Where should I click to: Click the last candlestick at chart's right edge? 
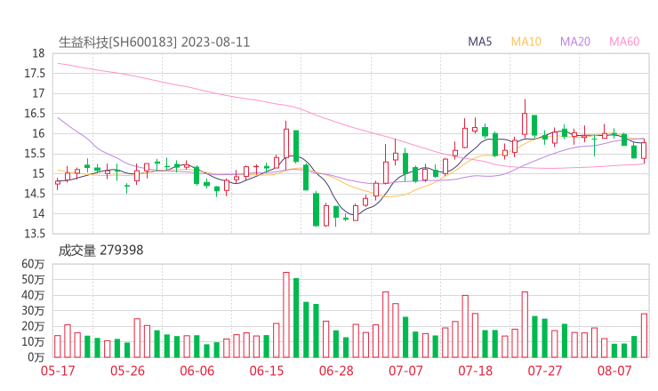tap(644, 150)
